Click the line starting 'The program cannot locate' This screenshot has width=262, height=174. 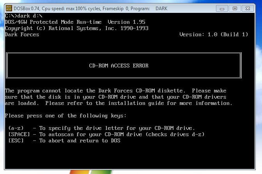click(115, 91)
